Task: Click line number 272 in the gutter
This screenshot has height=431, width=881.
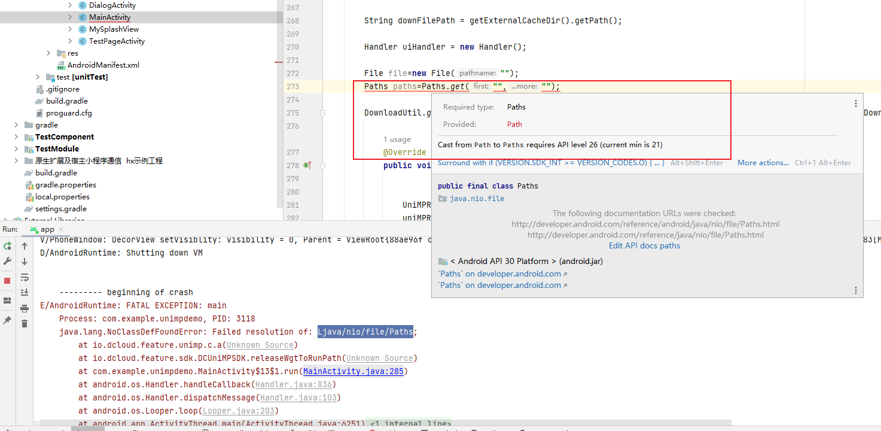Action: (x=292, y=73)
